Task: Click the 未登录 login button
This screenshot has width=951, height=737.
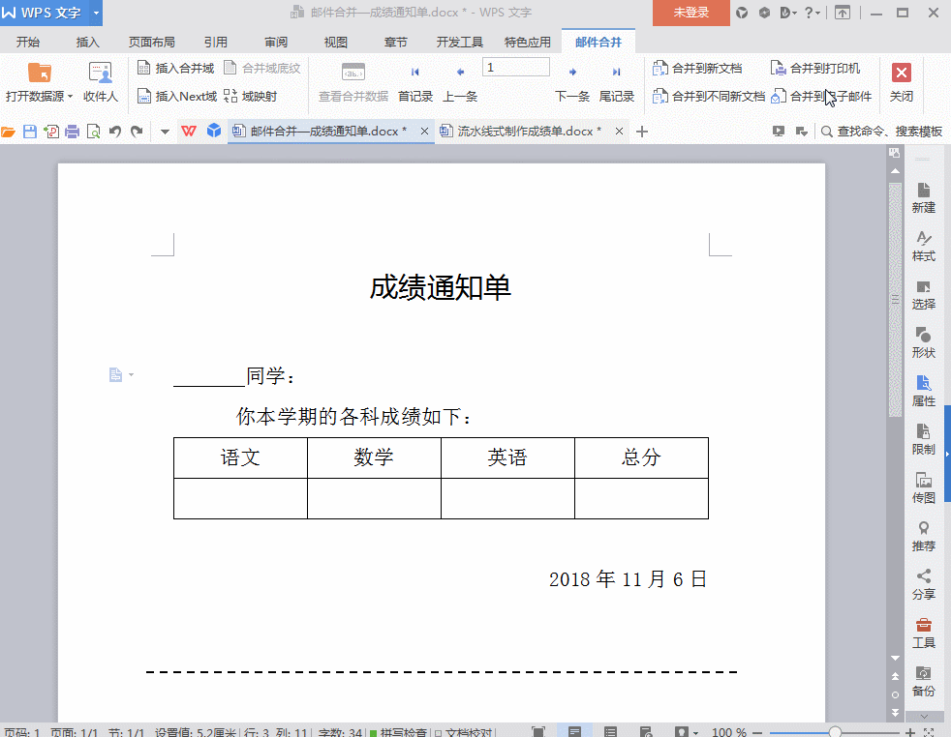Action: point(690,13)
